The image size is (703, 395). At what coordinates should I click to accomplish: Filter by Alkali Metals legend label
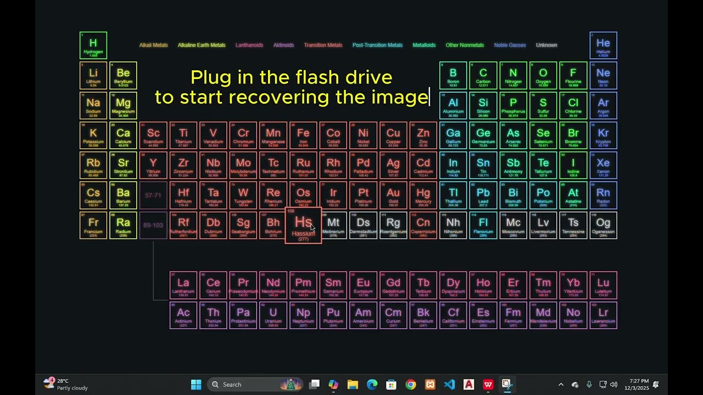click(153, 45)
